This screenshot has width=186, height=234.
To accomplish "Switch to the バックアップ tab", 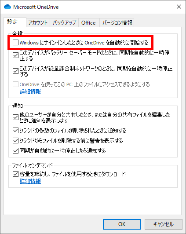I will (x=64, y=23).
